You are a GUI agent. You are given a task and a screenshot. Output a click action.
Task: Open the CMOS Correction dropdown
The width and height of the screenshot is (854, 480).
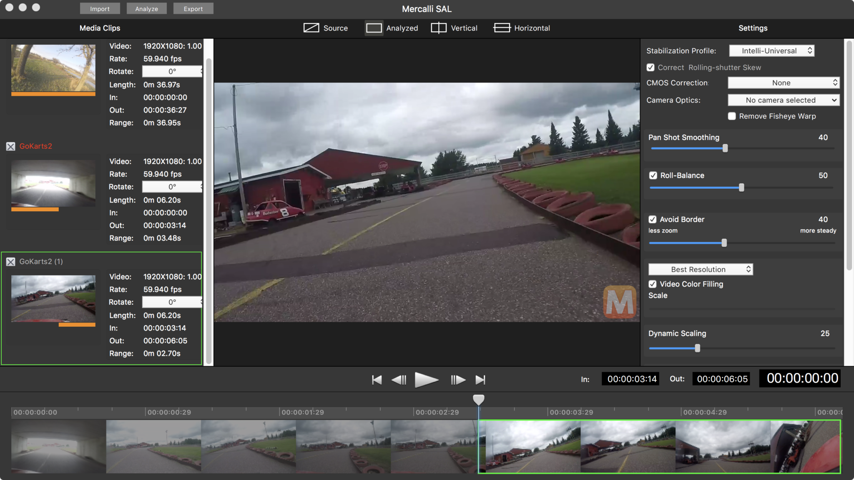click(784, 83)
